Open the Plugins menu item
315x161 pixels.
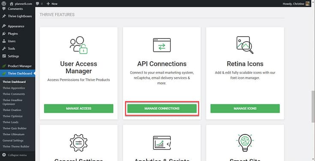click(x=13, y=33)
